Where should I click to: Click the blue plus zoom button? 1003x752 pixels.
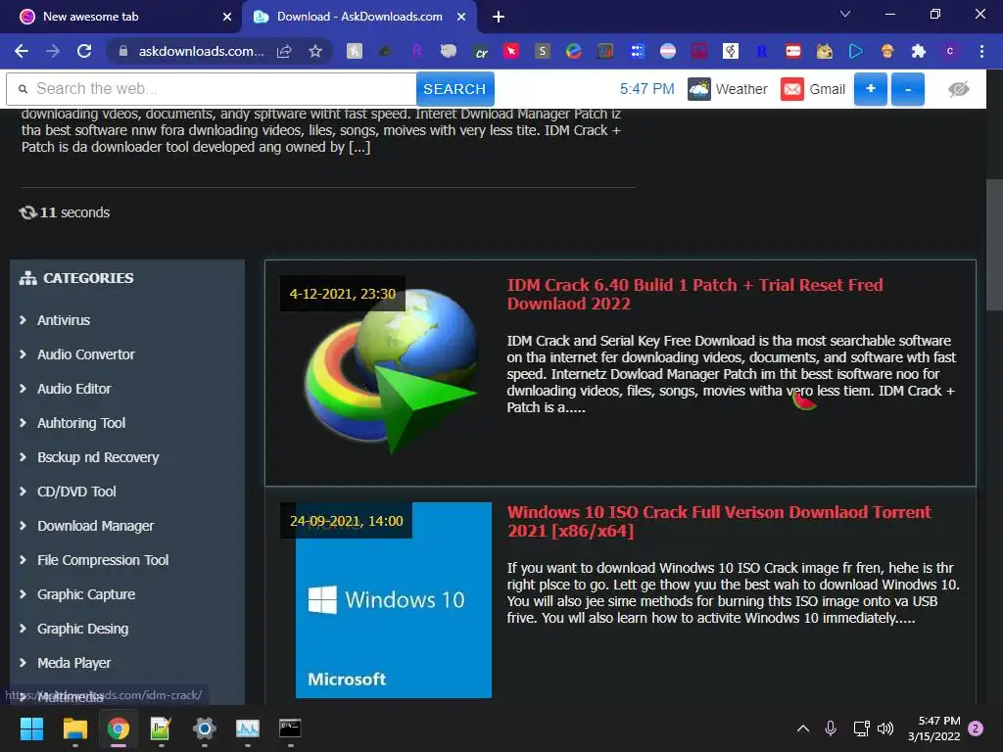click(870, 89)
